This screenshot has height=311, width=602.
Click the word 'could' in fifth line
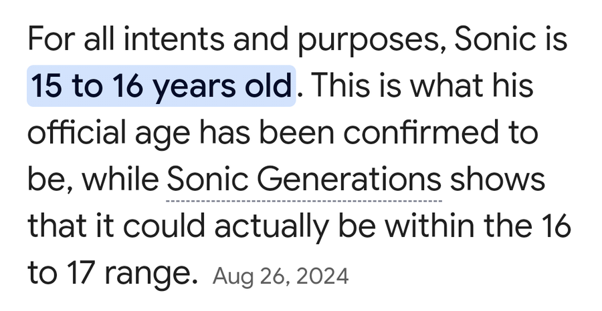pos(164,226)
